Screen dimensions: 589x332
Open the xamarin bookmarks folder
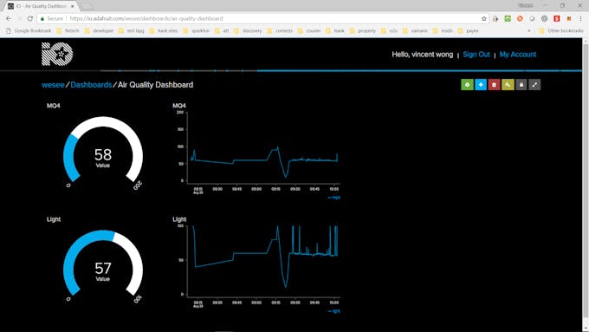point(415,31)
